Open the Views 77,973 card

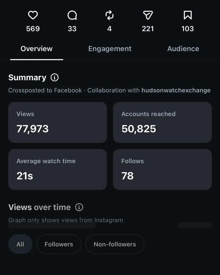click(57, 122)
